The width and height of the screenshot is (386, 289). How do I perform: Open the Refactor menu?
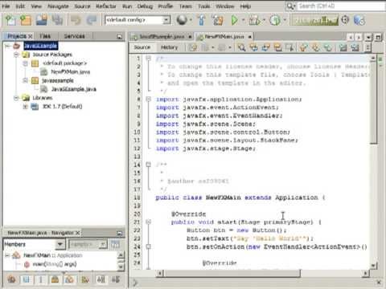[106, 6]
